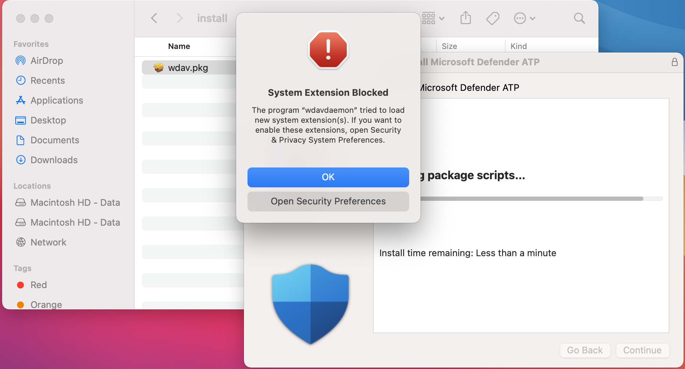Screen dimensions: 685x369
Task: Click the Tag icon in Finder toolbar
Action: click(x=492, y=18)
